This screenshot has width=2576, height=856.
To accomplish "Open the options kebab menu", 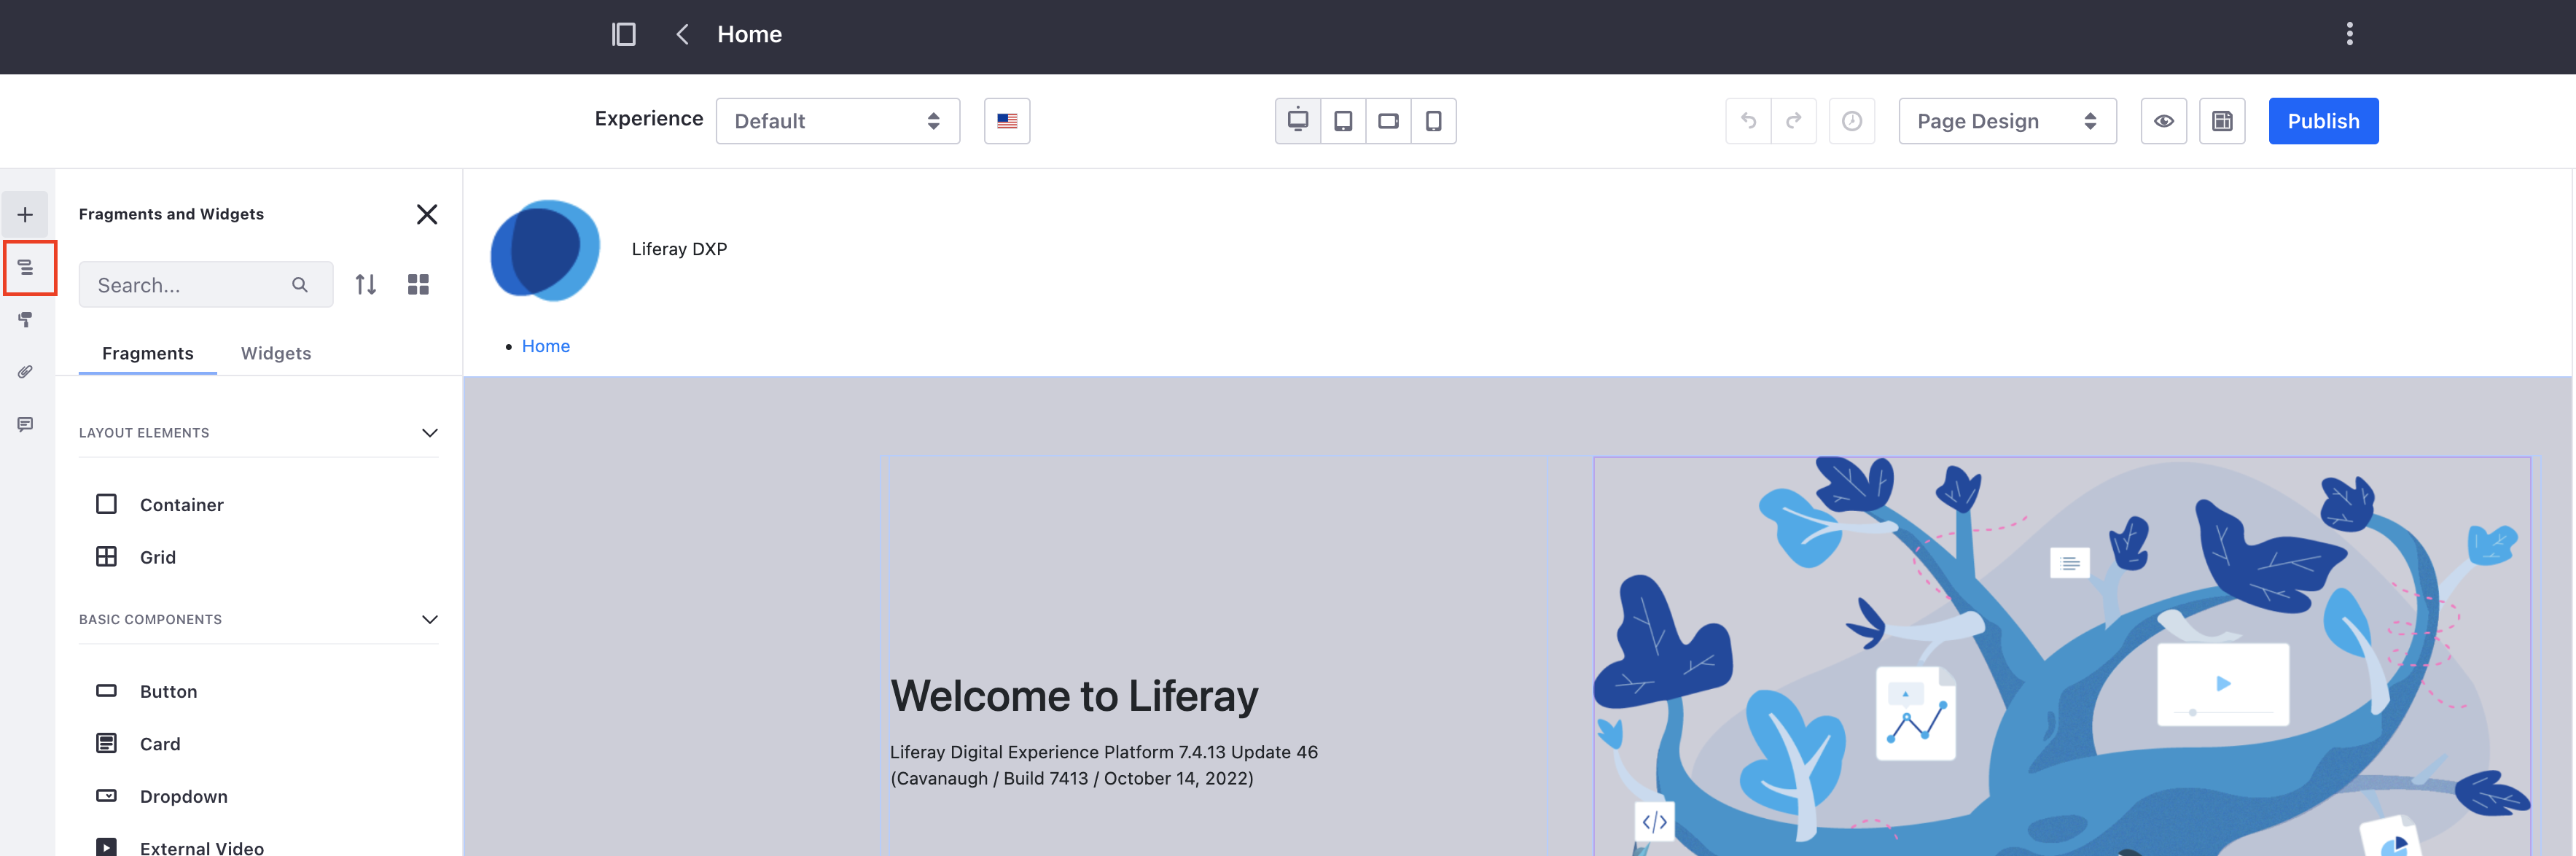I will point(2349,34).
